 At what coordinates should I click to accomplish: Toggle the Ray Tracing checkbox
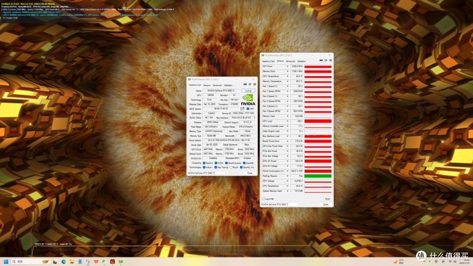pos(215,167)
